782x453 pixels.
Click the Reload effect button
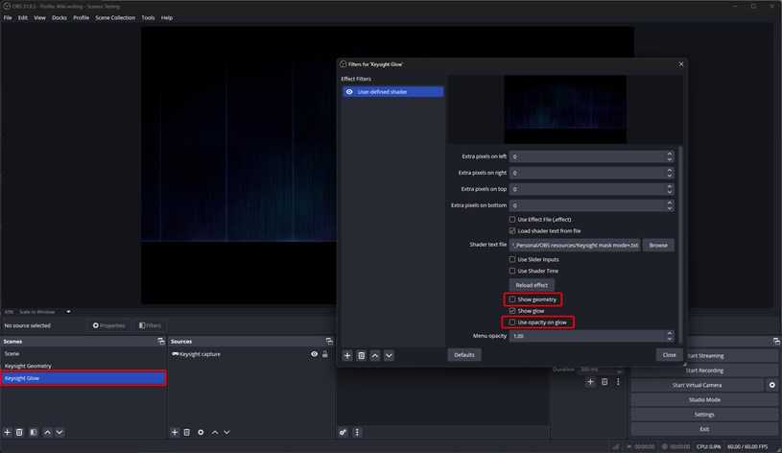pyautogui.click(x=532, y=285)
